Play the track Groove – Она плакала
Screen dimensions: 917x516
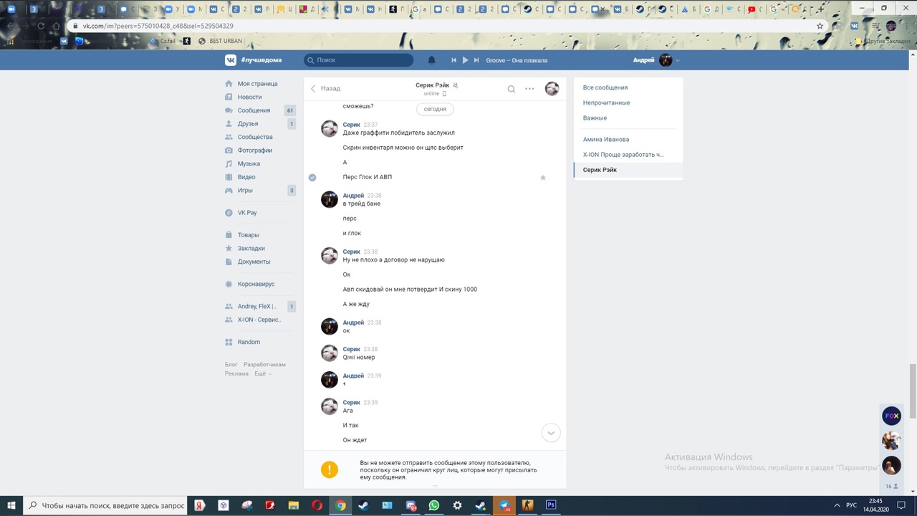click(x=465, y=60)
